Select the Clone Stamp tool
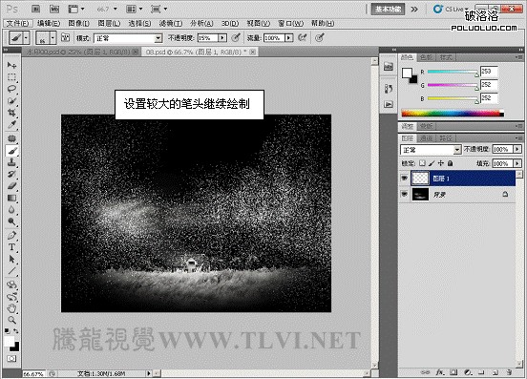Screen dimensions: 527x379 coord(11,162)
